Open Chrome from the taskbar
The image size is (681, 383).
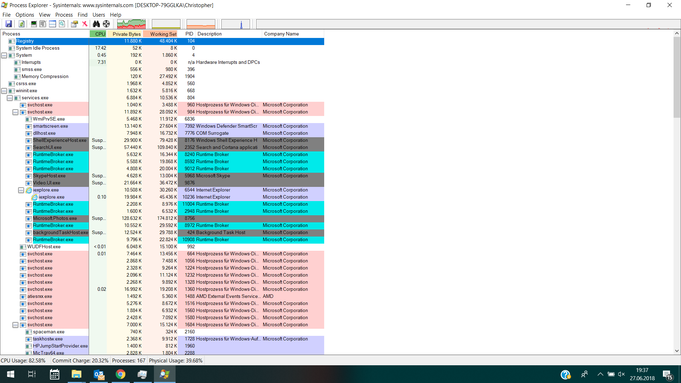pos(121,374)
